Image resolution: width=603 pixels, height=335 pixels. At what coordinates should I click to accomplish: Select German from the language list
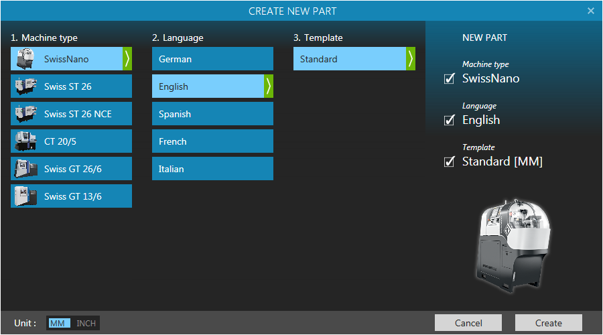click(212, 59)
